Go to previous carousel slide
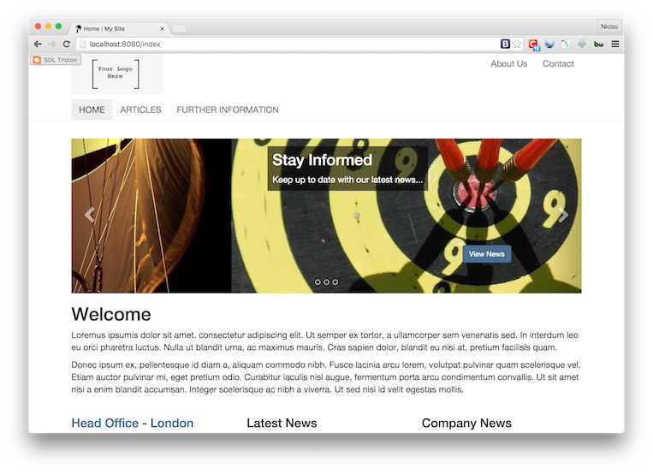The height and width of the screenshot is (474, 653). [90, 215]
